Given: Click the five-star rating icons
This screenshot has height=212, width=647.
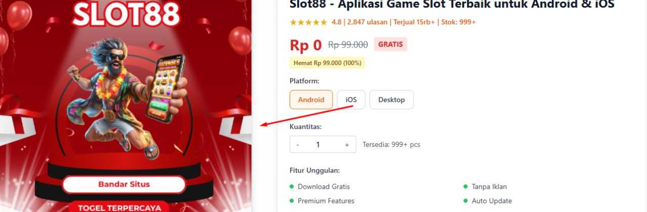Looking at the screenshot, I should point(308,22).
